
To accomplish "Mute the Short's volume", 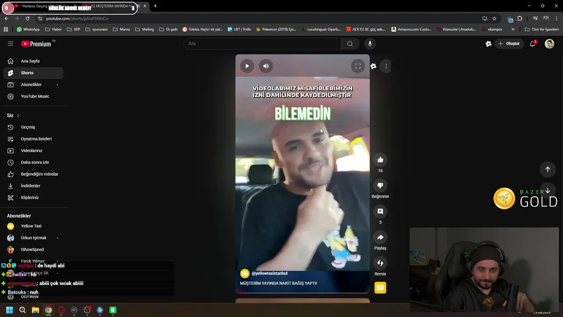I will point(266,66).
